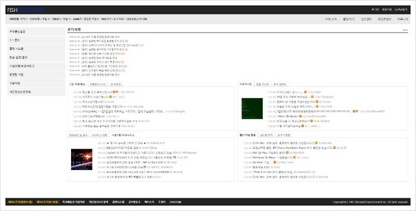Open the FishServer Op Muse~ post

pos(272,157)
